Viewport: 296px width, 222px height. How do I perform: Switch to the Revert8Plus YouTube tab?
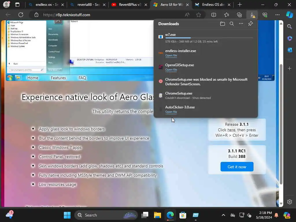point(129,5)
